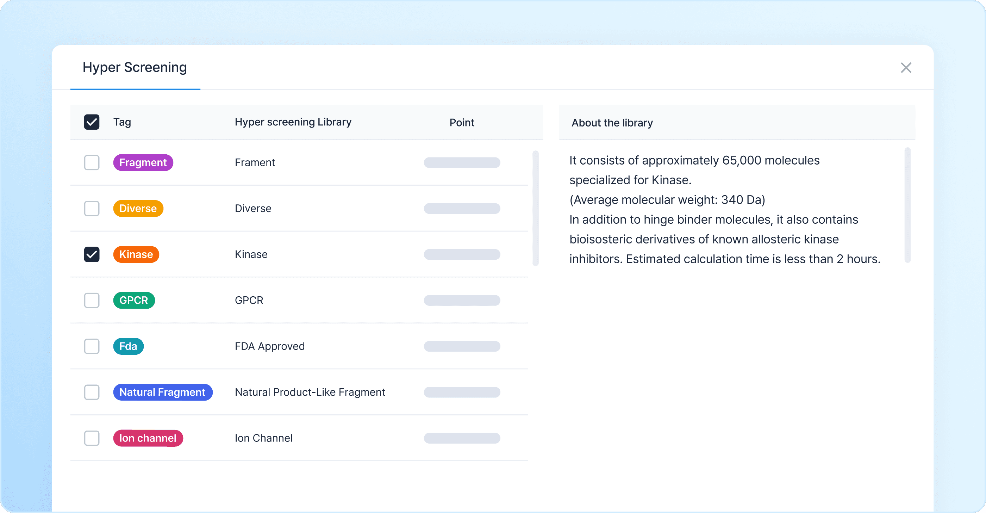Screen dimensions: 986x513
Task: Click the teal Fda tag badge
Action: [128, 346]
